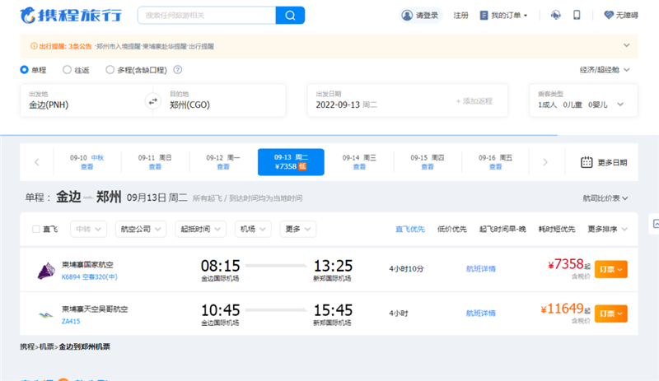Expand booking options for ¥7358 flight
Screen dimensions: 659x381
click(610, 269)
